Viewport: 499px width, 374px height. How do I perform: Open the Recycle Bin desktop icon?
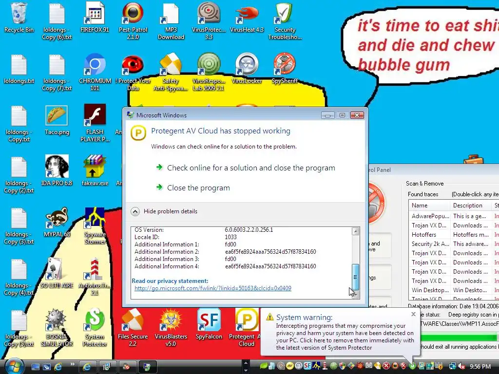click(19, 18)
